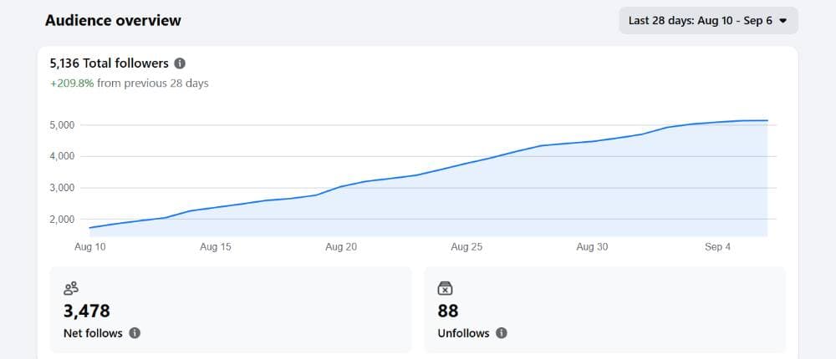This screenshot has width=836, height=359.
Task: Select the 88 unfollows count
Action: pos(448,311)
